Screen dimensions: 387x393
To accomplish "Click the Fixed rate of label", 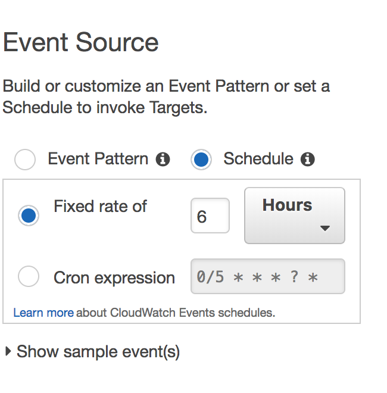I will (x=100, y=206).
